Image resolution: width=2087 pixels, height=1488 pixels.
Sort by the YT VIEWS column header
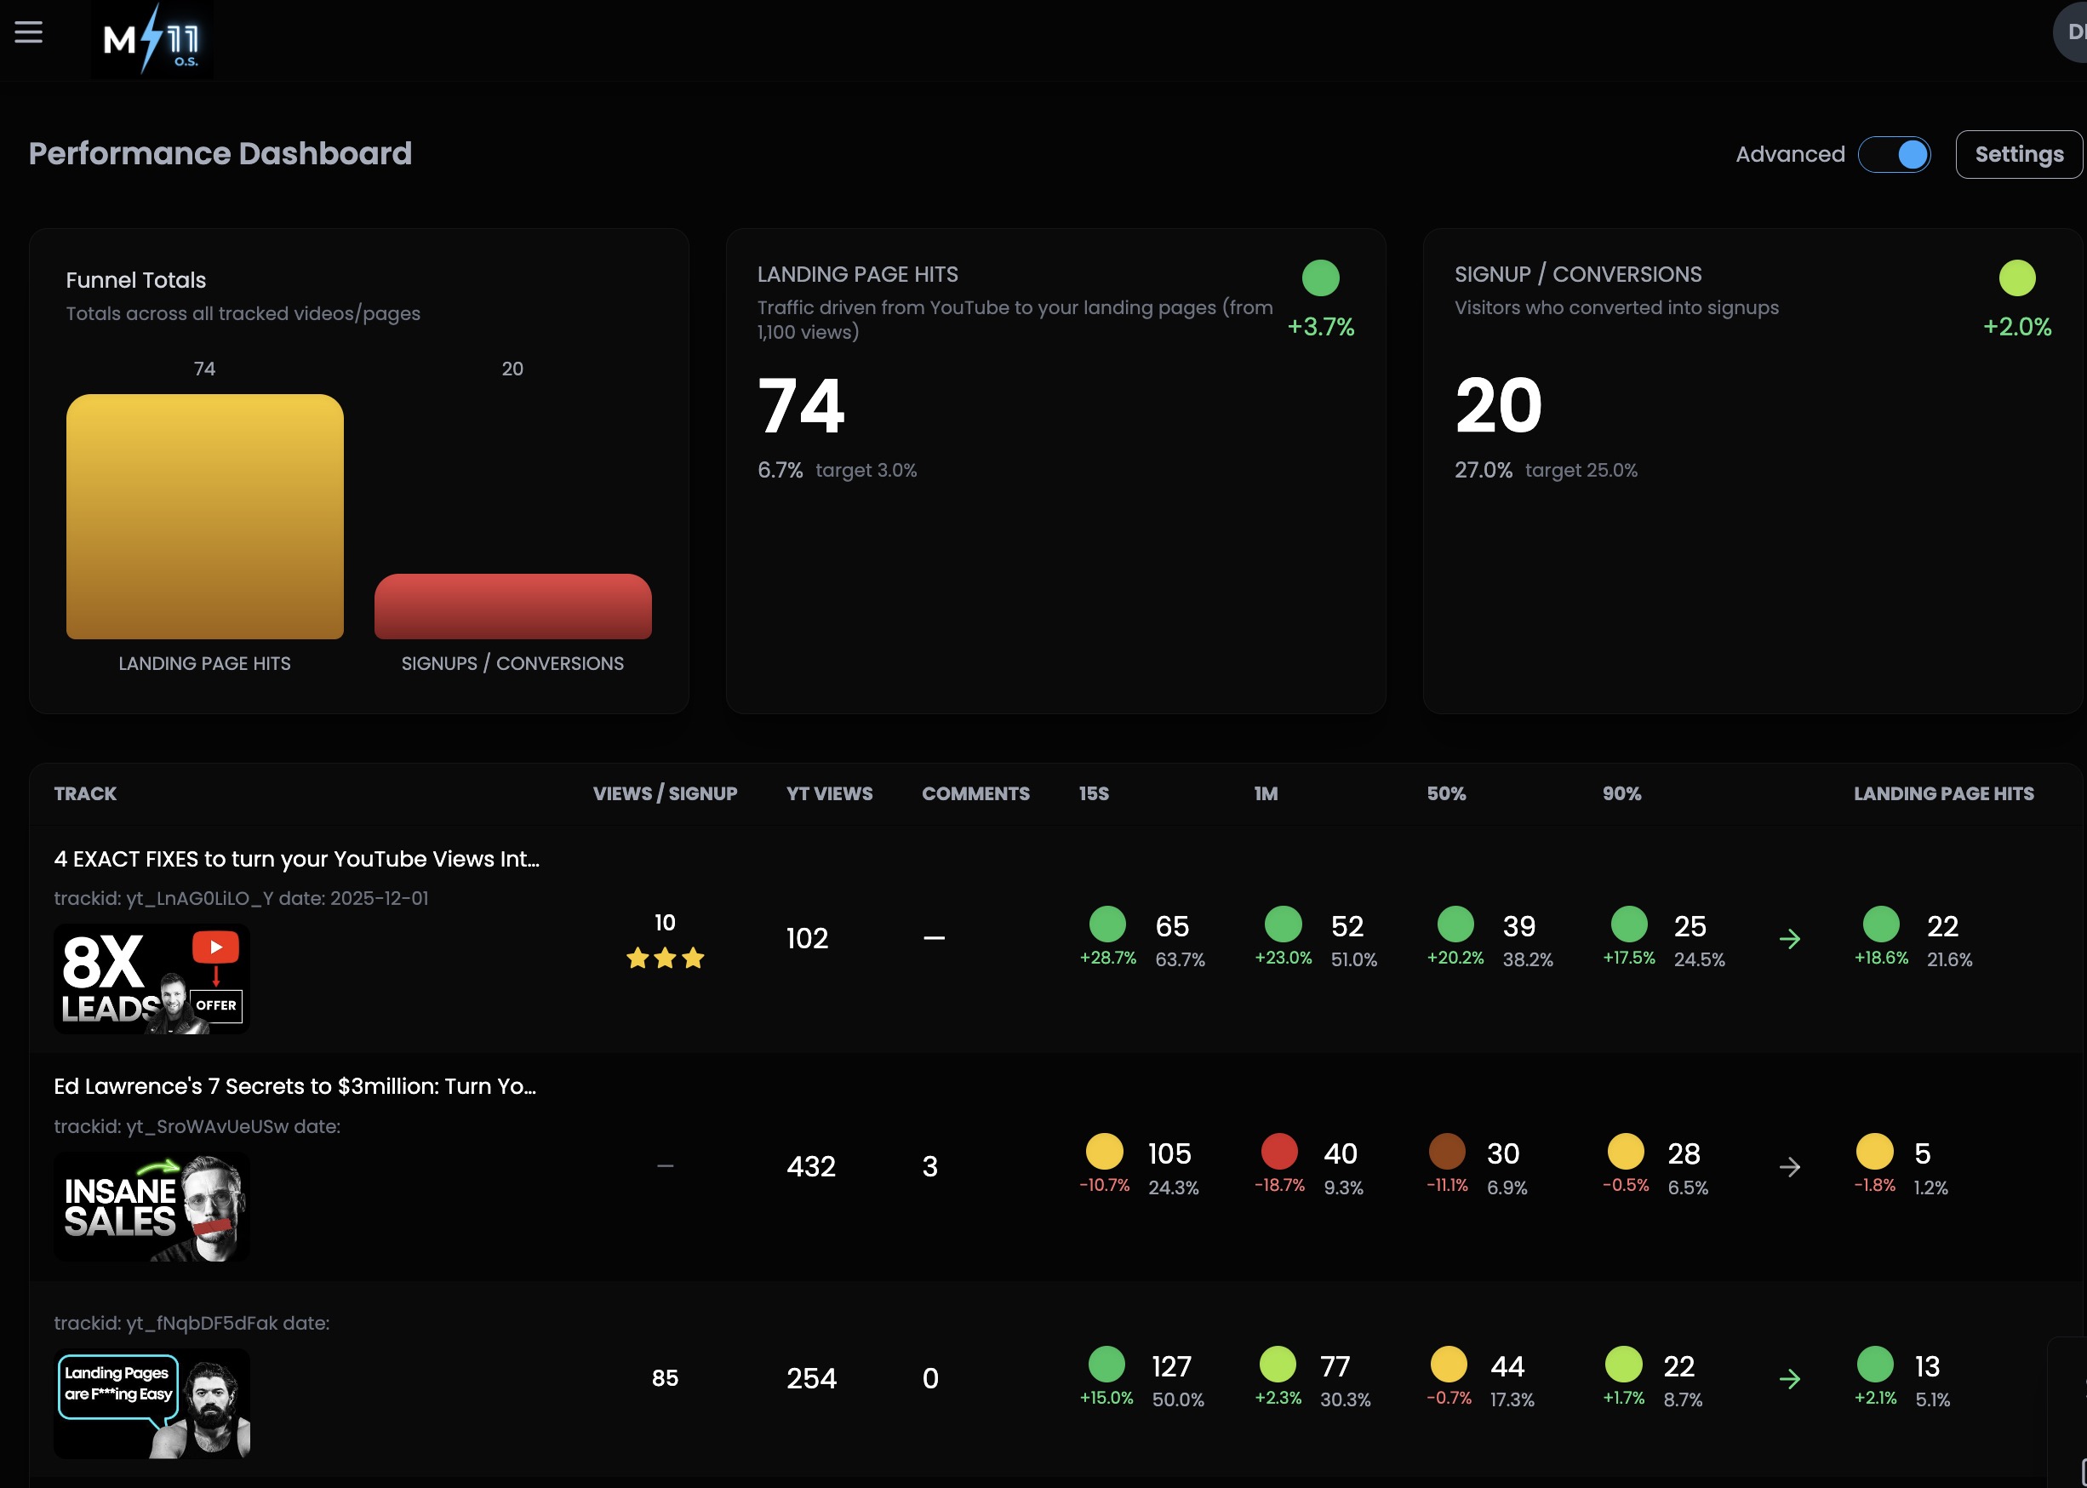coord(829,793)
